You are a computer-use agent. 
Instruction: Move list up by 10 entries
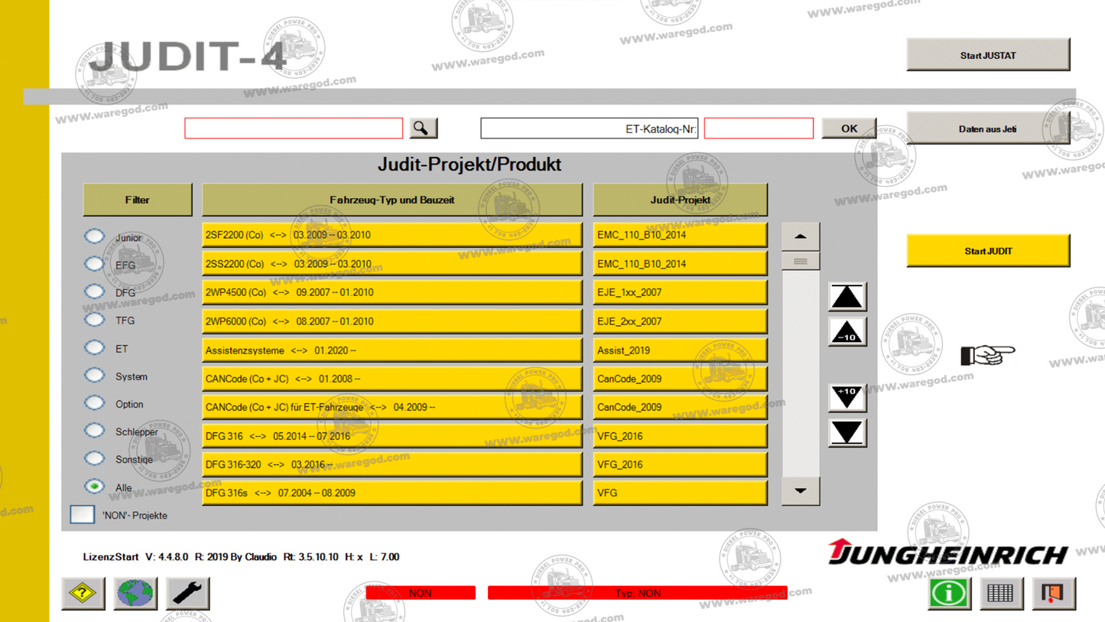click(x=847, y=332)
